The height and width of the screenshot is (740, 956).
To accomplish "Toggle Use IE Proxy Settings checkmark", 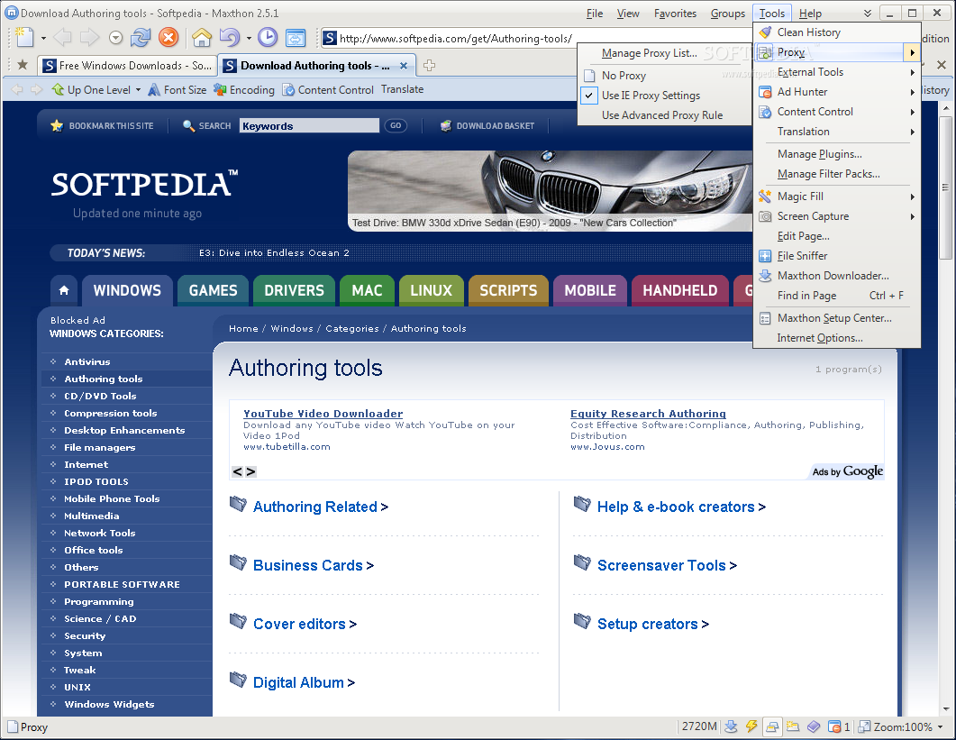I will coord(665,96).
